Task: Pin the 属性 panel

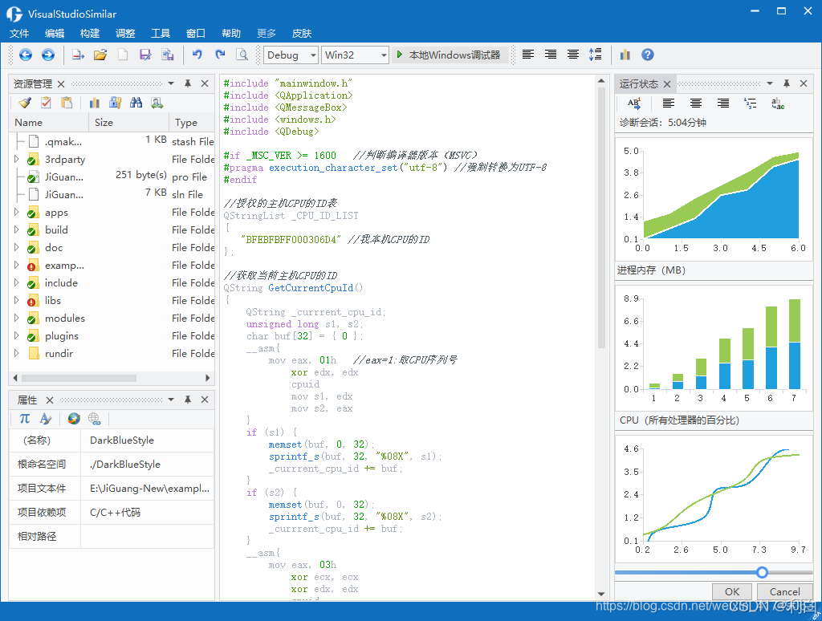Action: (188, 400)
